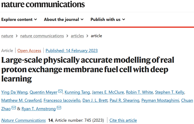Open the Published: 14 February 2023 link
Image resolution: width=194 pixels, height=124 pixels.
pyautogui.click(x=72, y=51)
